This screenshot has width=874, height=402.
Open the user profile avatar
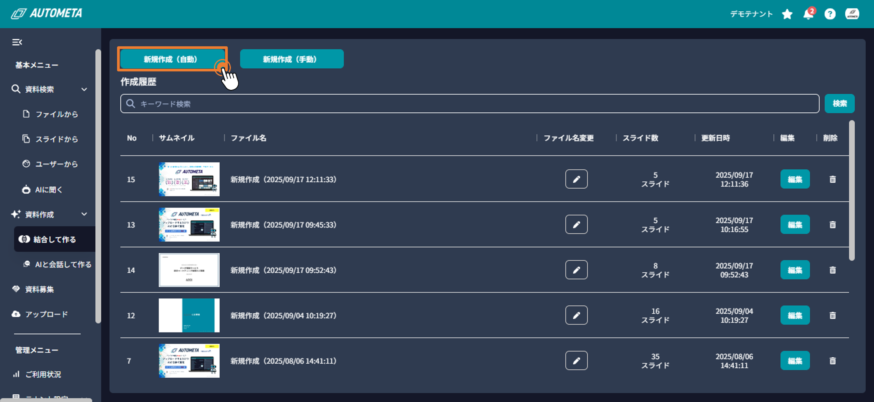pyautogui.click(x=851, y=14)
